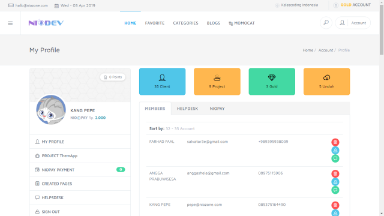Screen dimensions: 384x216
Task: Click the Account user button
Action: tap(353, 23)
